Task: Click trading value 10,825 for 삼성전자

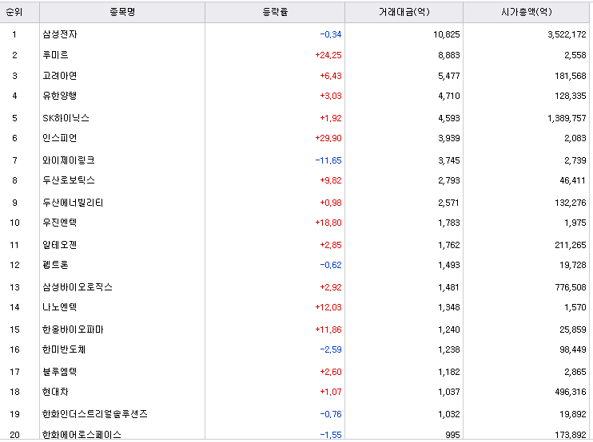Action: [447, 34]
